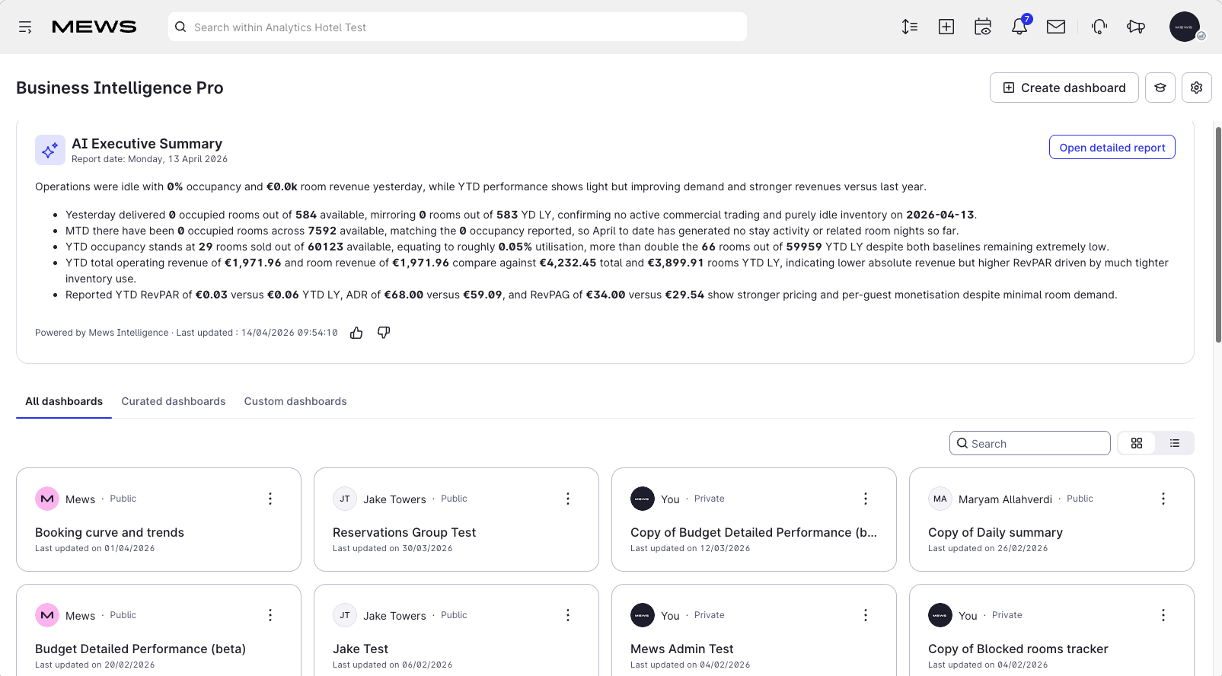Click the graduation cap learning icon

coord(1160,88)
